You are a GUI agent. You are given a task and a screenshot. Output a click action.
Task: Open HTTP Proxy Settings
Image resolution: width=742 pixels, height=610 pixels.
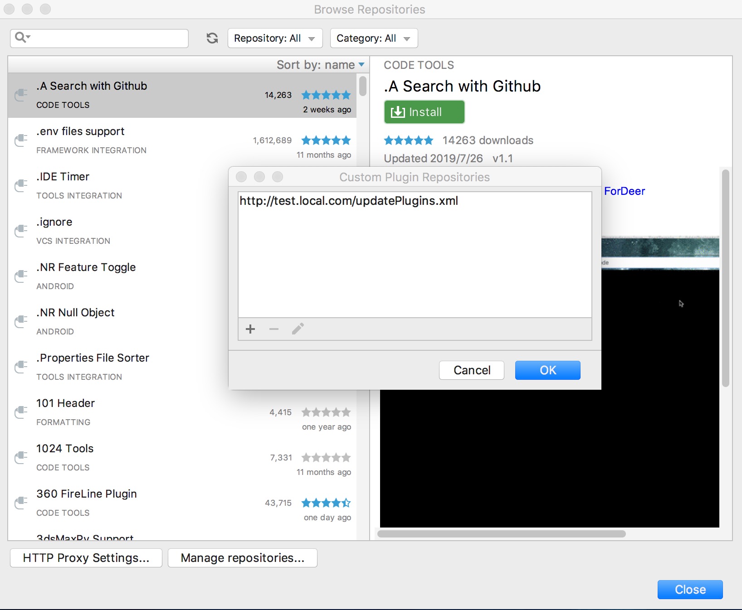pos(86,558)
